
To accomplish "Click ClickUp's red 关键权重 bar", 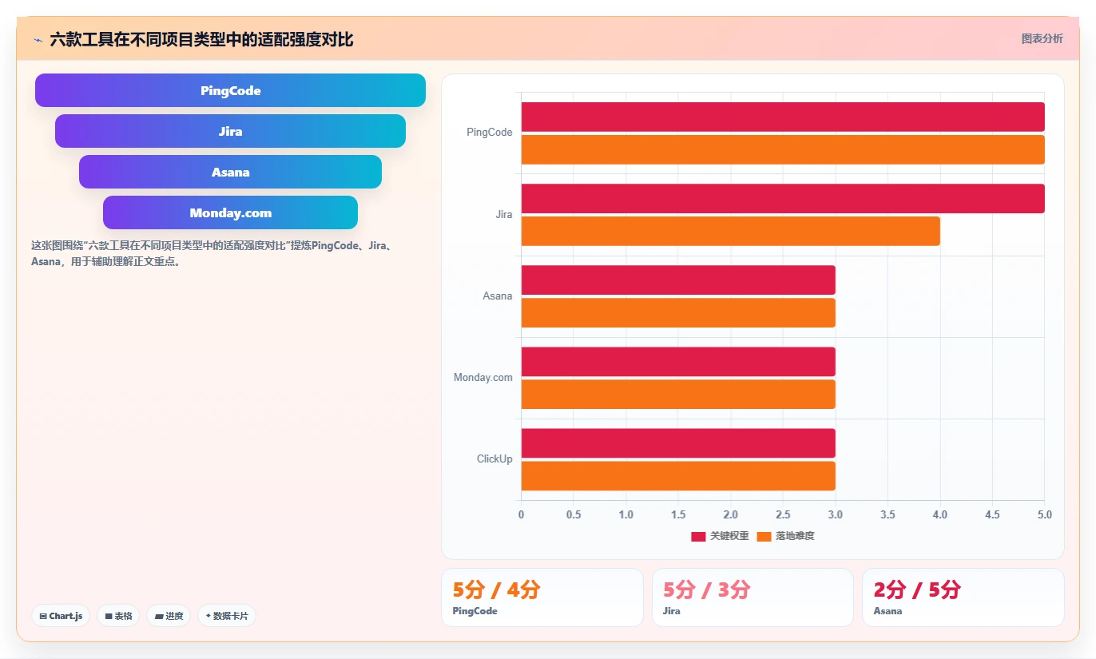I will tap(678, 443).
